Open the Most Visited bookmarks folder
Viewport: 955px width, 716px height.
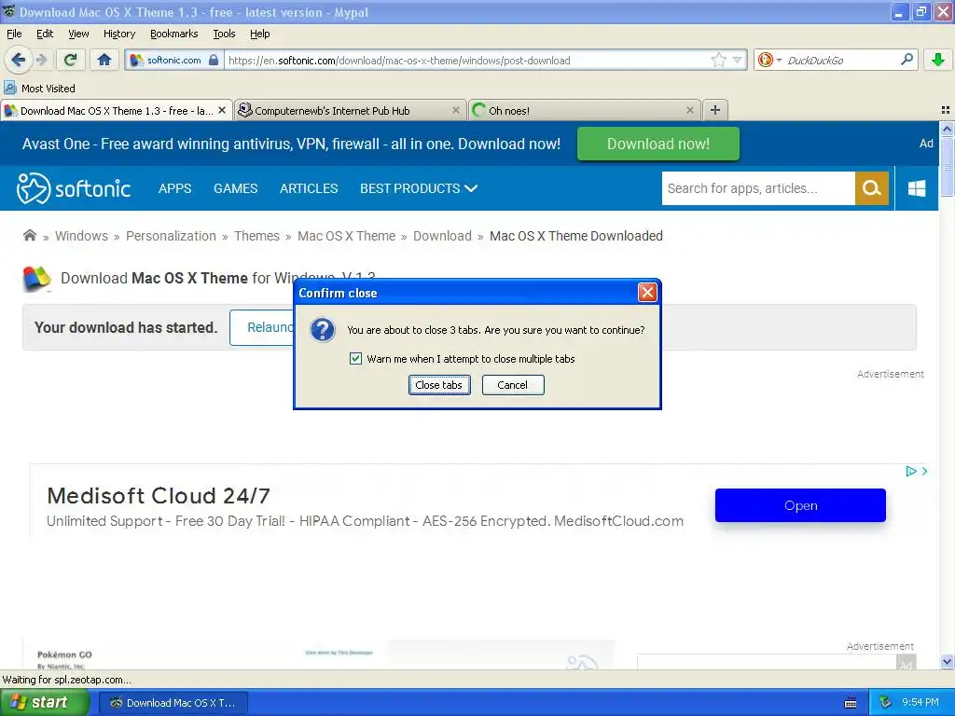(x=39, y=89)
